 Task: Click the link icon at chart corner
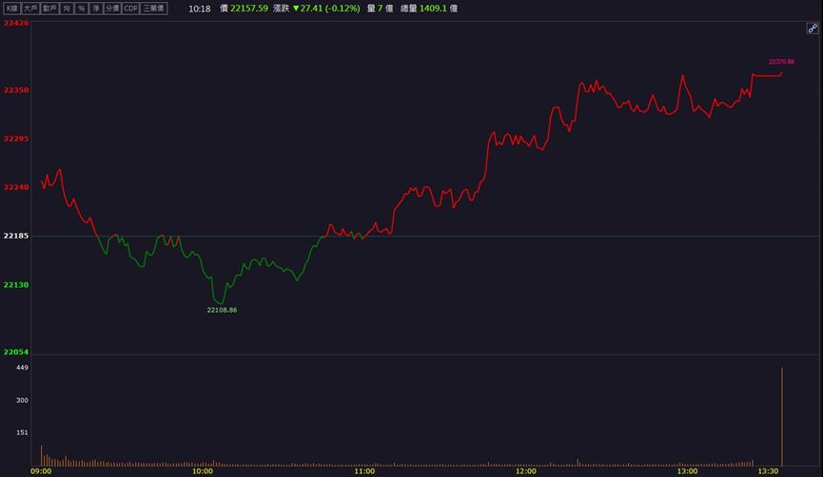812,29
